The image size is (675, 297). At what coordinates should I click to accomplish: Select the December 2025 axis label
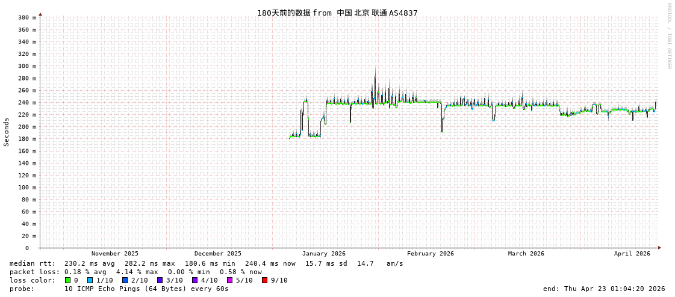pos(217,254)
